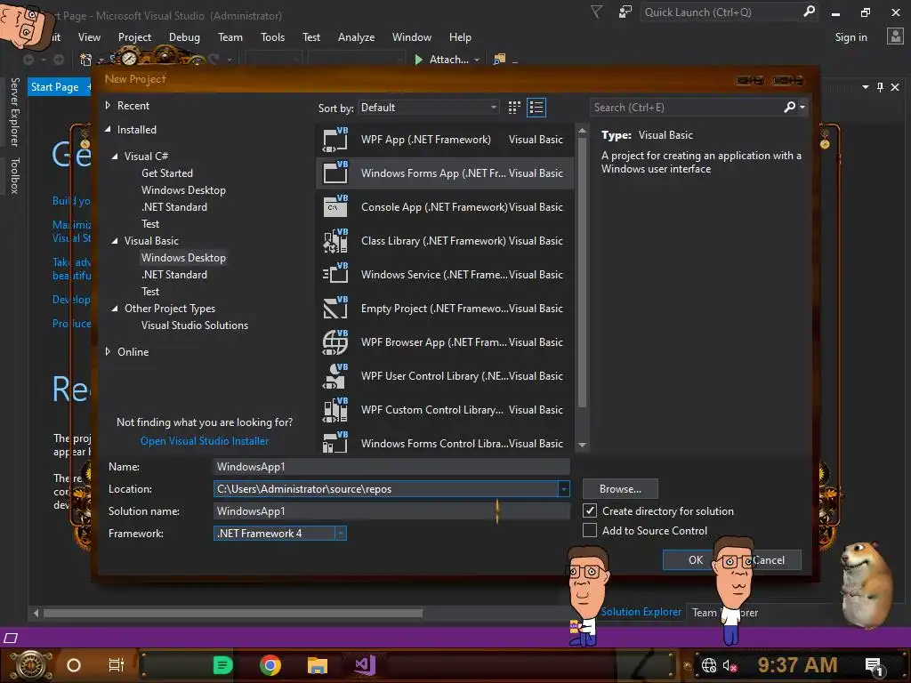Select the Windows Service template icon
This screenshot has height=683, width=911.
[x=335, y=274]
